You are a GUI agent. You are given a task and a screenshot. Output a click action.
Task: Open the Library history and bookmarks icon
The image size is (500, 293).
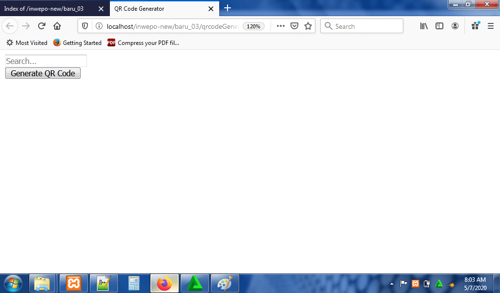424,26
